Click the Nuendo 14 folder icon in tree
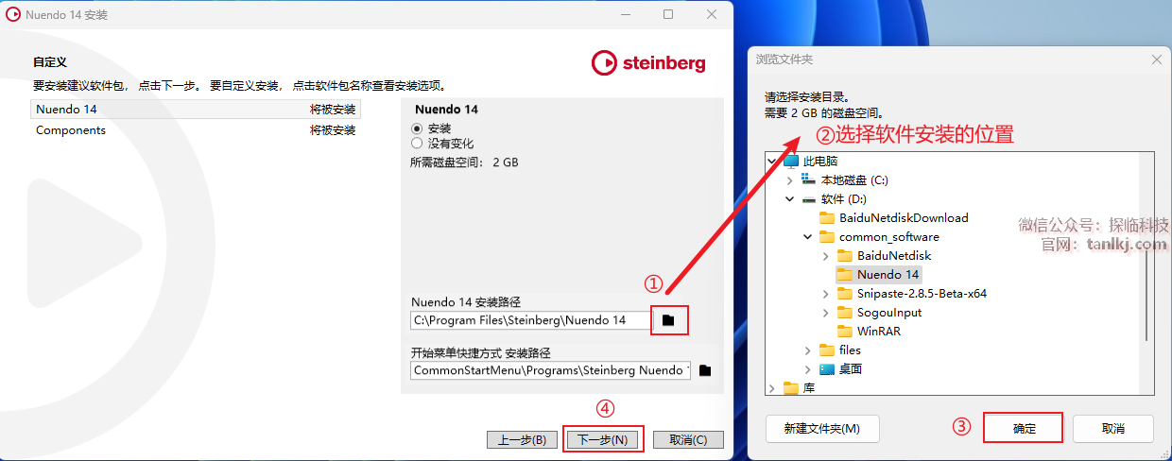The height and width of the screenshot is (461, 1172). coord(845,275)
